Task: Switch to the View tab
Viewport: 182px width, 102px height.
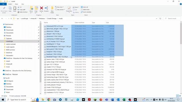Action: coord(22,4)
